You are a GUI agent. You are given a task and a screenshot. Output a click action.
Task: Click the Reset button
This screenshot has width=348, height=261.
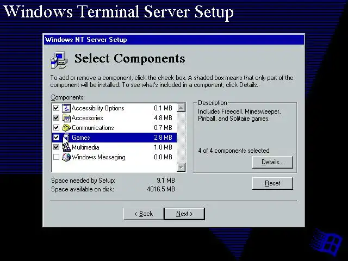(272, 183)
